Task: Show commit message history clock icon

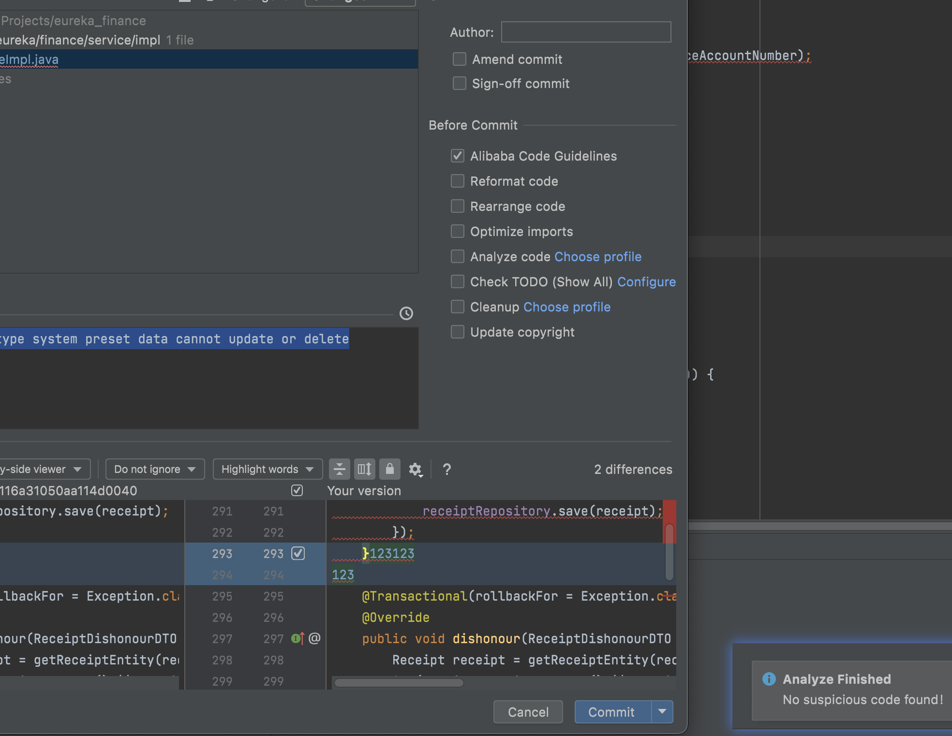Action: (x=406, y=314)
